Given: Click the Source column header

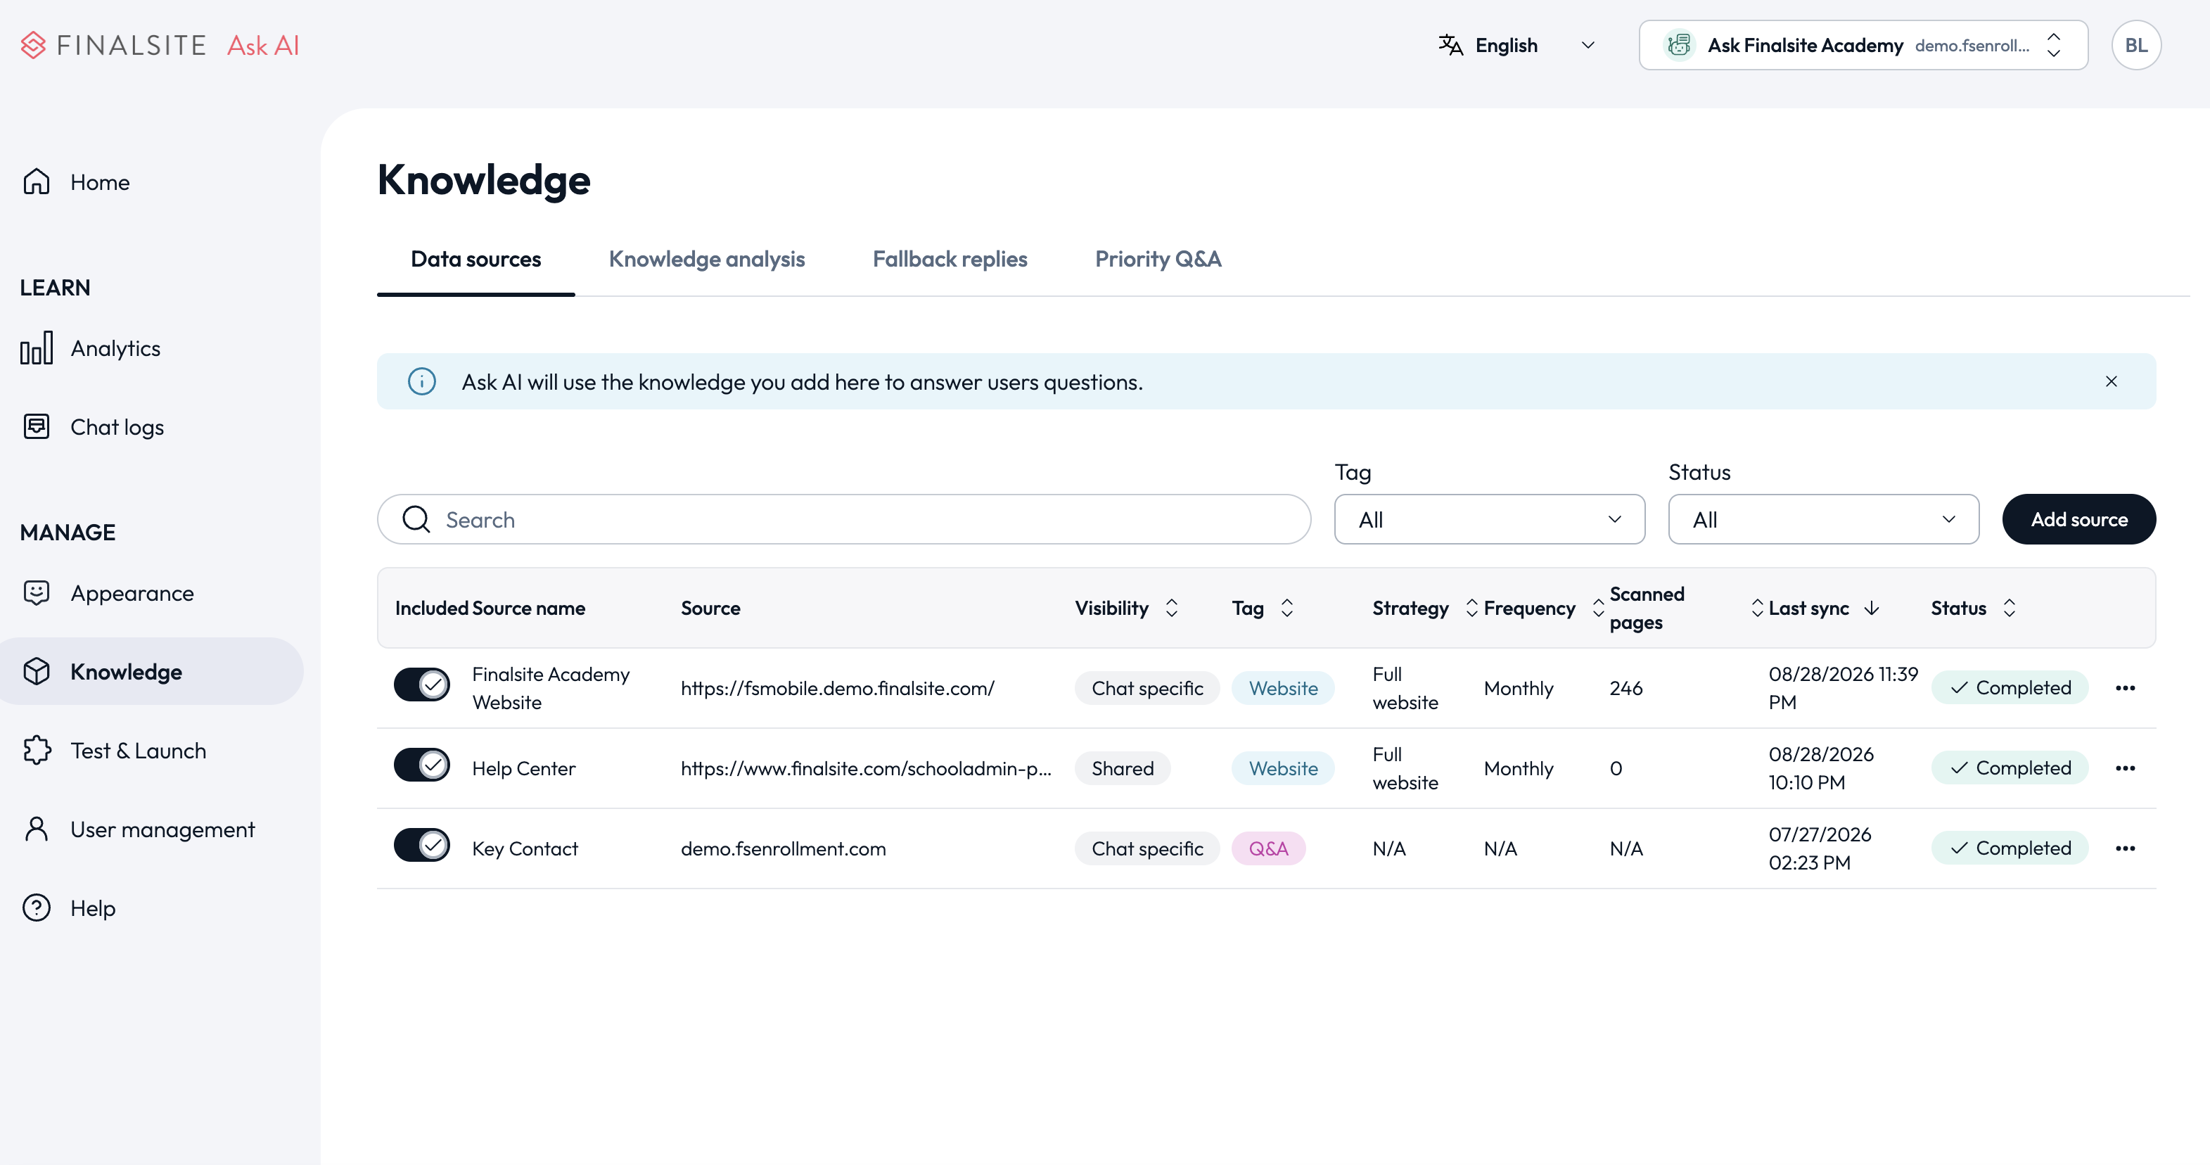Looking at the screenshot, I should pos(710,609).
